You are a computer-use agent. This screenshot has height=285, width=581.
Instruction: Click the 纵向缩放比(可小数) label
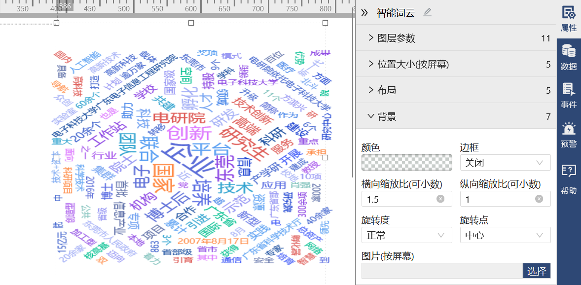coord(500,183)
